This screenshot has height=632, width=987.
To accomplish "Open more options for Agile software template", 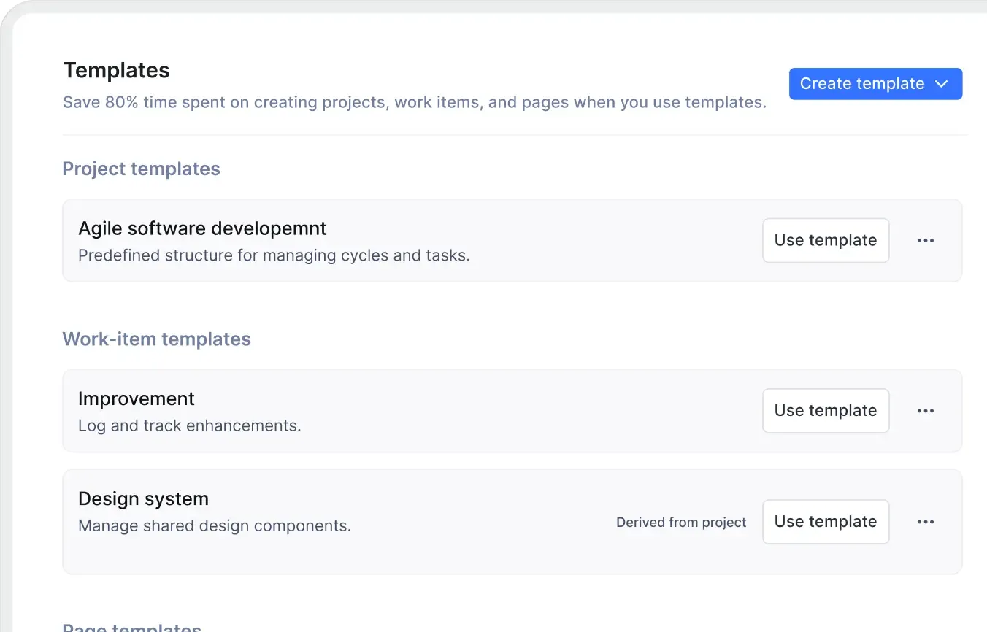I will click(x=925, y=241).
